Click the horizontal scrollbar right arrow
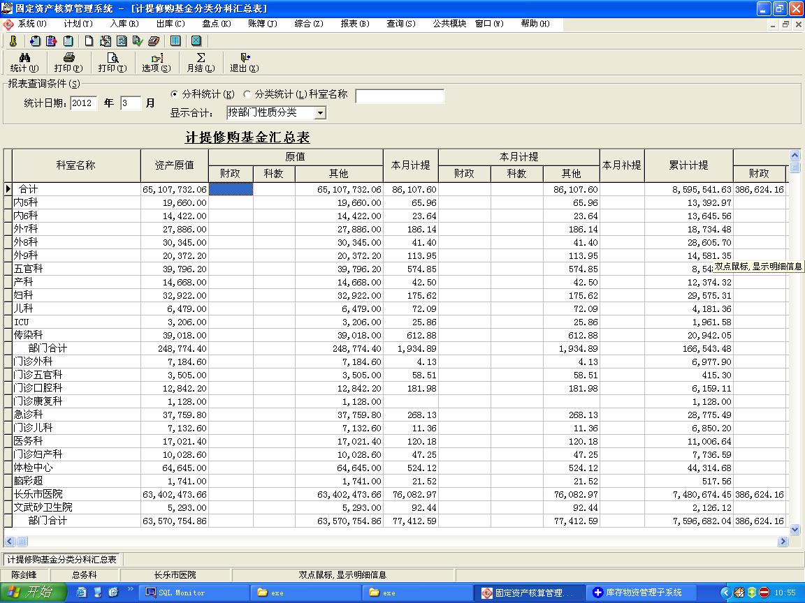 (783, 541)
